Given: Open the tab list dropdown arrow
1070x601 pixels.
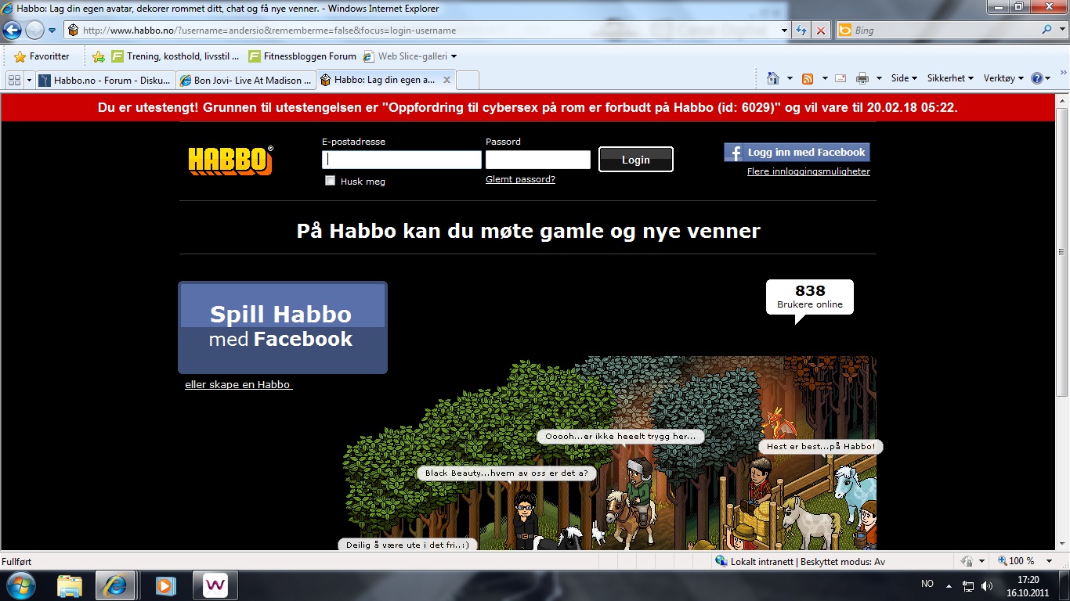Looking at the screenshot, I should (29, 80).
